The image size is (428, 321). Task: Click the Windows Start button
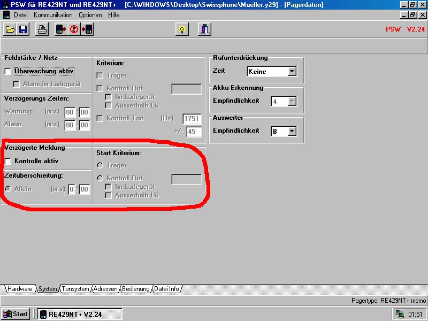click(16, 314)
